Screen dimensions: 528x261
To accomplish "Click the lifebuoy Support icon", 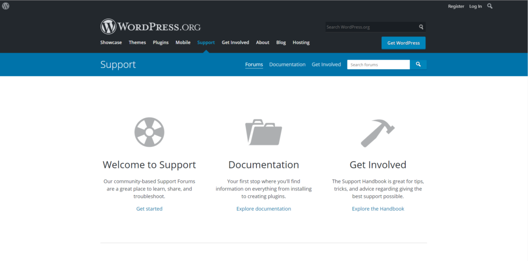I will [149, 132].
